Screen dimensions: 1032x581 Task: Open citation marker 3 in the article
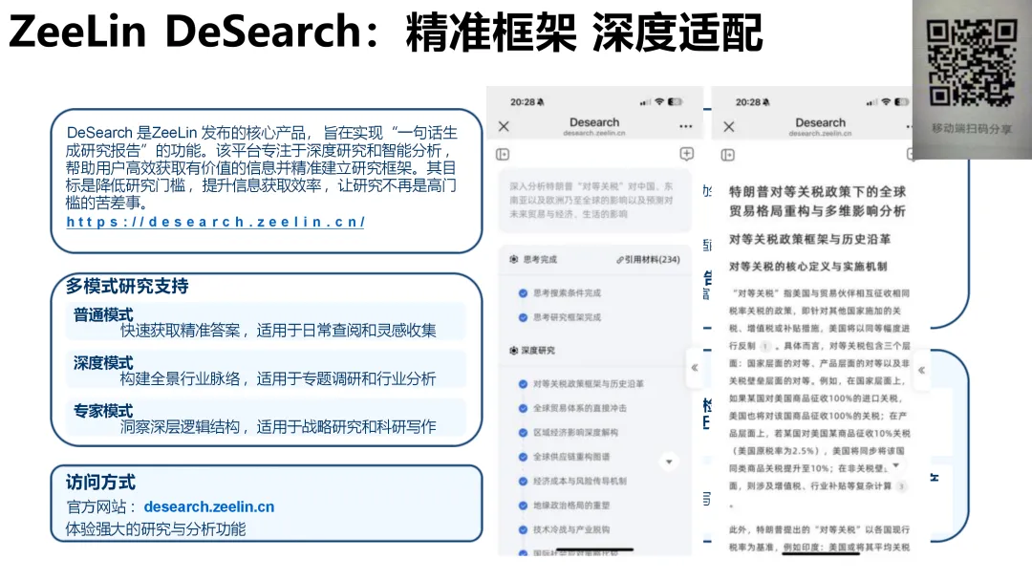(901, 486)
